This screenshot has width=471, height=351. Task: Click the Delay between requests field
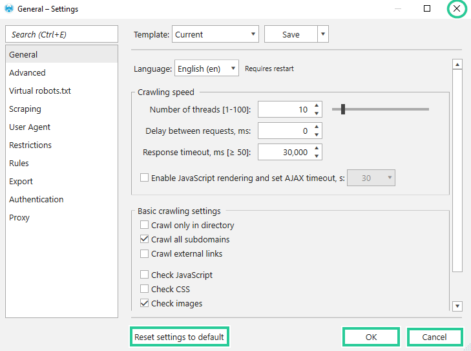[x=285, y=131]
